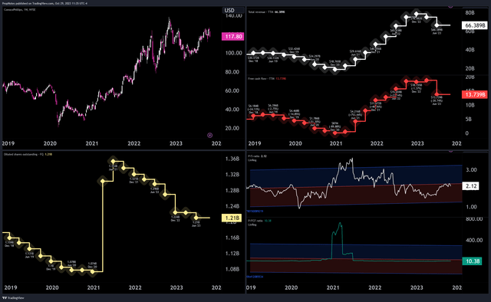
Task: Click the Free cash flow TTM legend
Action: [x=267, y=78]
